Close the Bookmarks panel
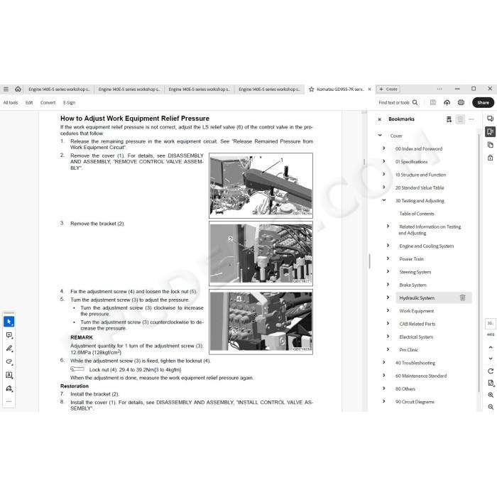497x497 pixels. (x=379, y=119)
